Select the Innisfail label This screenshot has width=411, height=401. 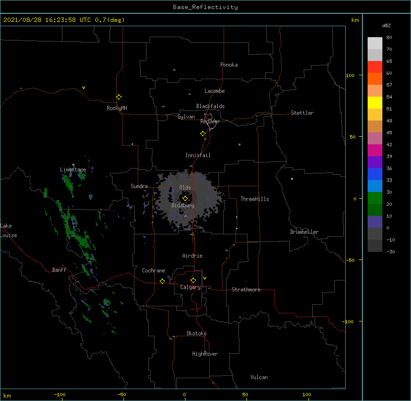click(x=198, y=155)
